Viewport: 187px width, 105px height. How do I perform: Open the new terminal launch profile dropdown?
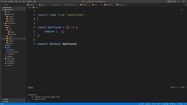click(179, 87)
